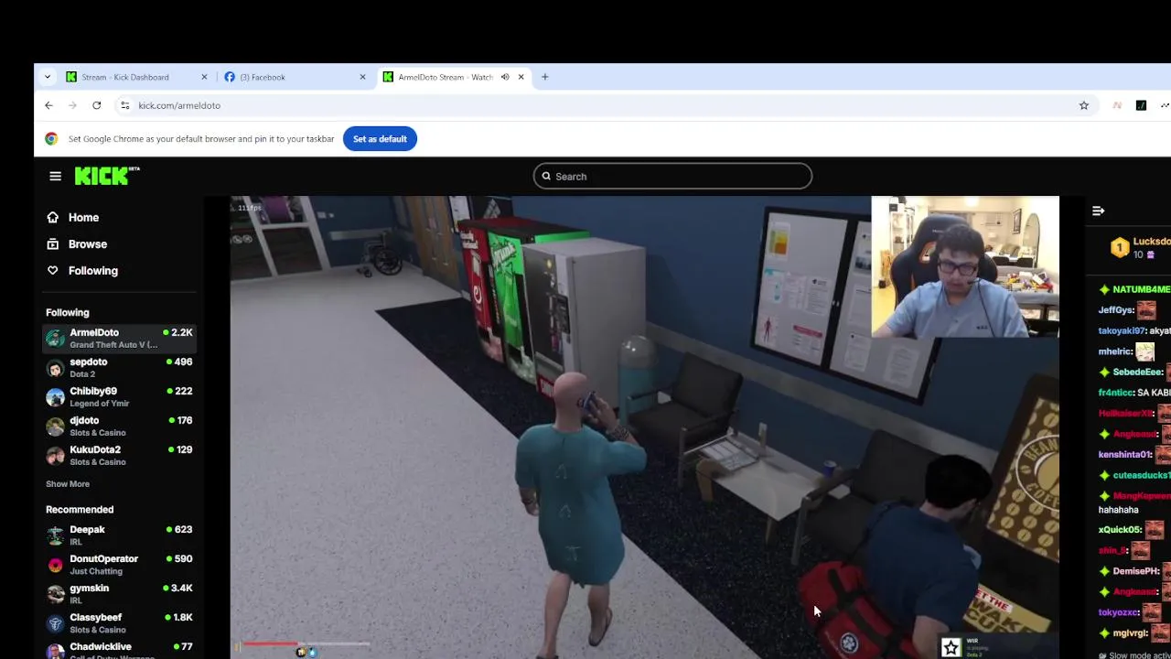Open the Kick hamburger menu
Screen dimensions: 1171x659
(x=56, y=177)
